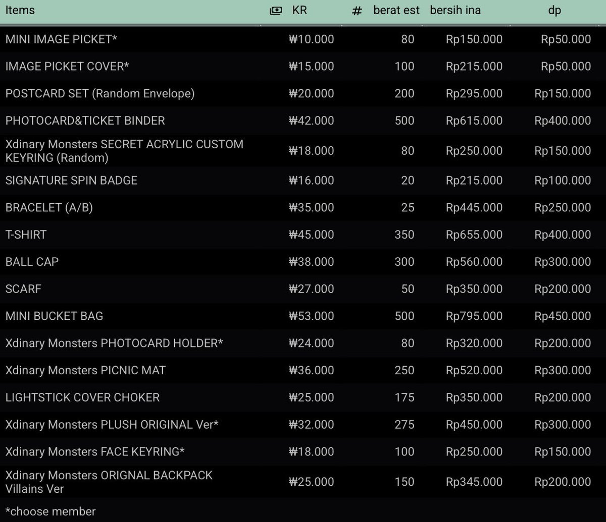
Task: Click weight 25 in BRACELET row
Action: click(408, 208)
